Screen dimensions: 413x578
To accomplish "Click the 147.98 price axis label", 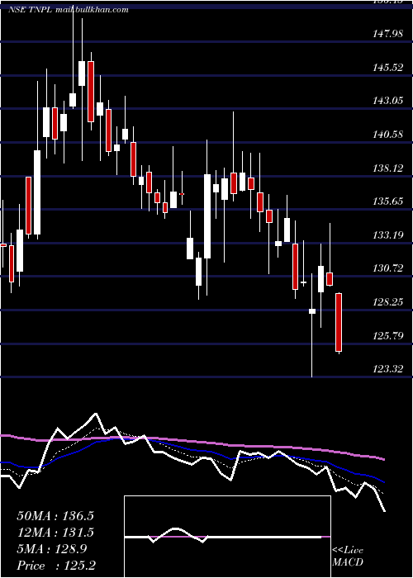I will (387, 34).
